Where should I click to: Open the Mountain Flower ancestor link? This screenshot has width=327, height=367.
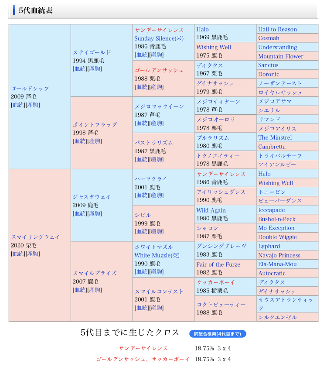[x=280, y=56]
